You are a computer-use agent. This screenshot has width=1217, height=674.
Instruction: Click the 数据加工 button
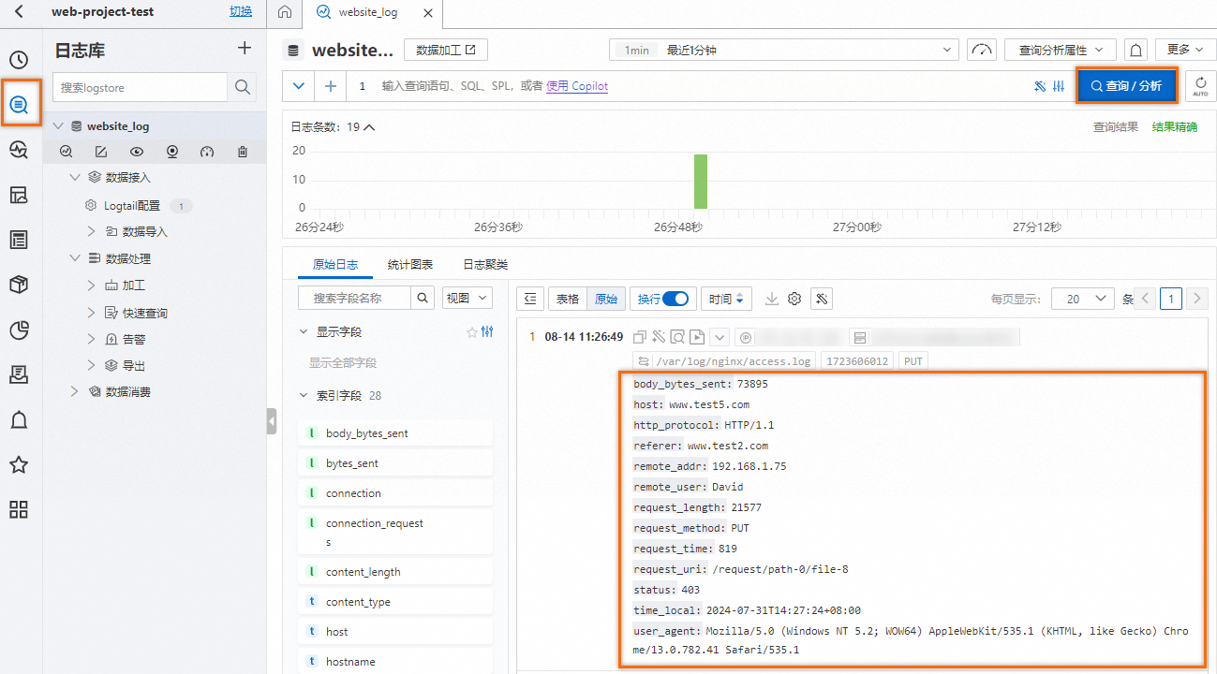[x=446, y=50]
